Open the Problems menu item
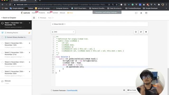Screen dimensions: 169x95 42,13
